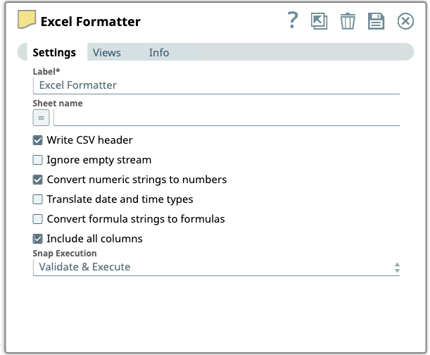Click the Snap Execution dropdown arrows

click(x=397, y=268)
